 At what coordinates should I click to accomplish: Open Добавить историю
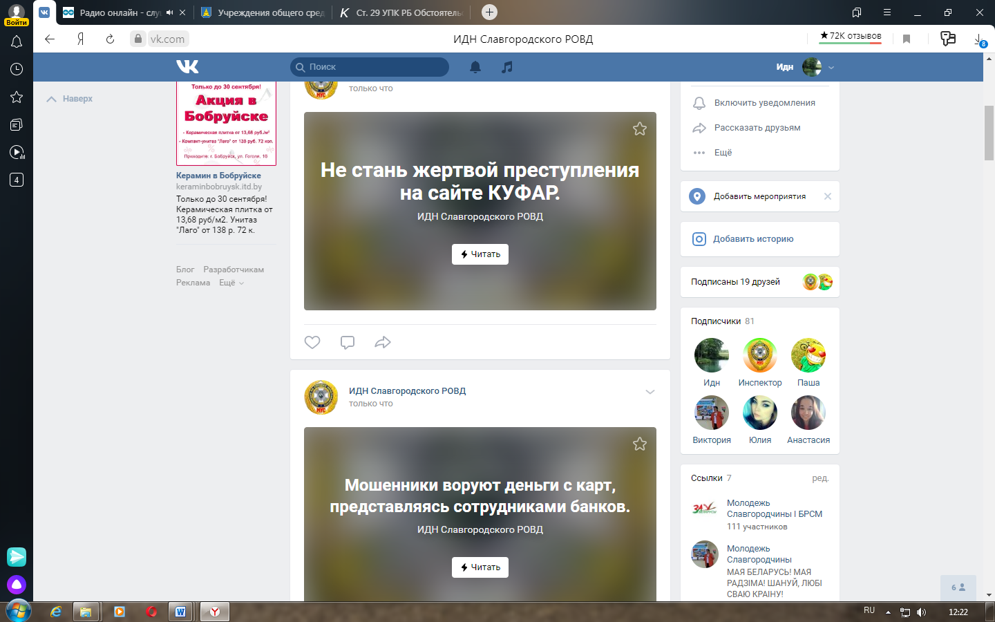[x=753, y=239]
